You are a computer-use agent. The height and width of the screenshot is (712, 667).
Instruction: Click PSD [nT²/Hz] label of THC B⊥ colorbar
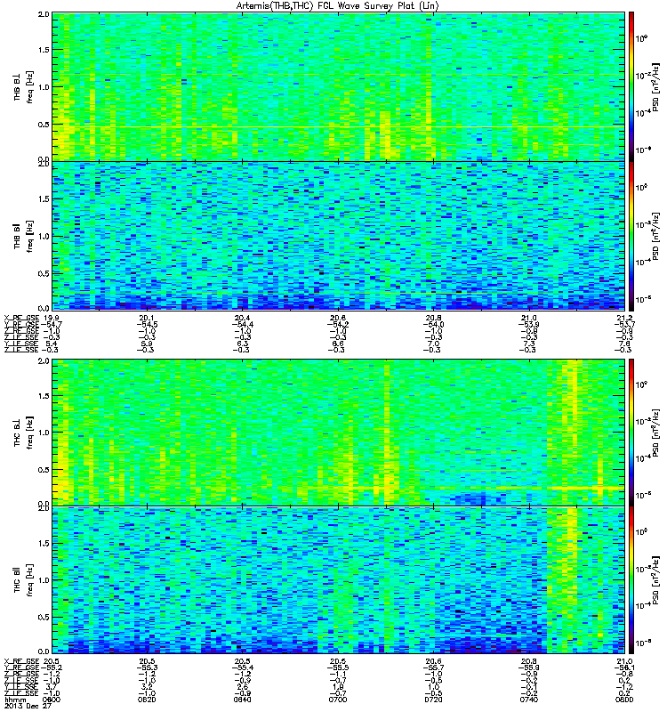(x=656, y=433)
